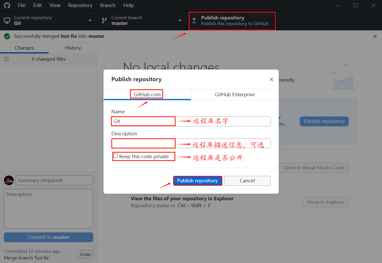Switch to the History tab
This screenshot has height=263, width=382.
point(73,48)
